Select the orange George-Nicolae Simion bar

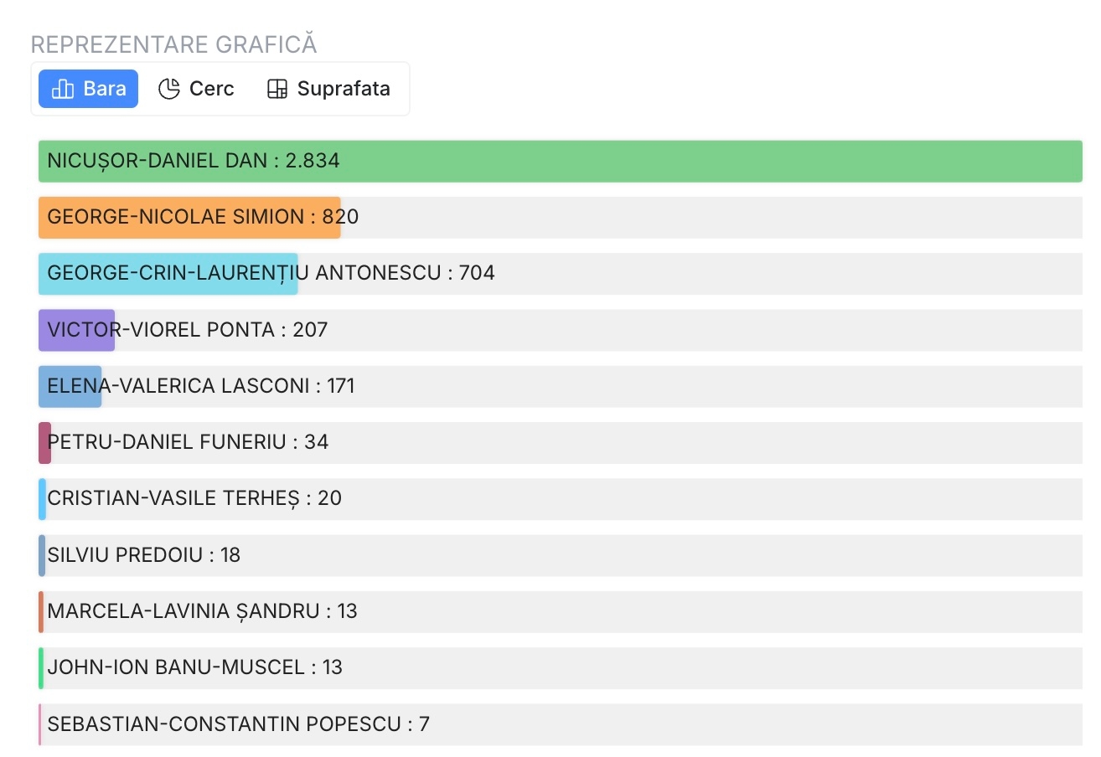click(x=189, y=218)
